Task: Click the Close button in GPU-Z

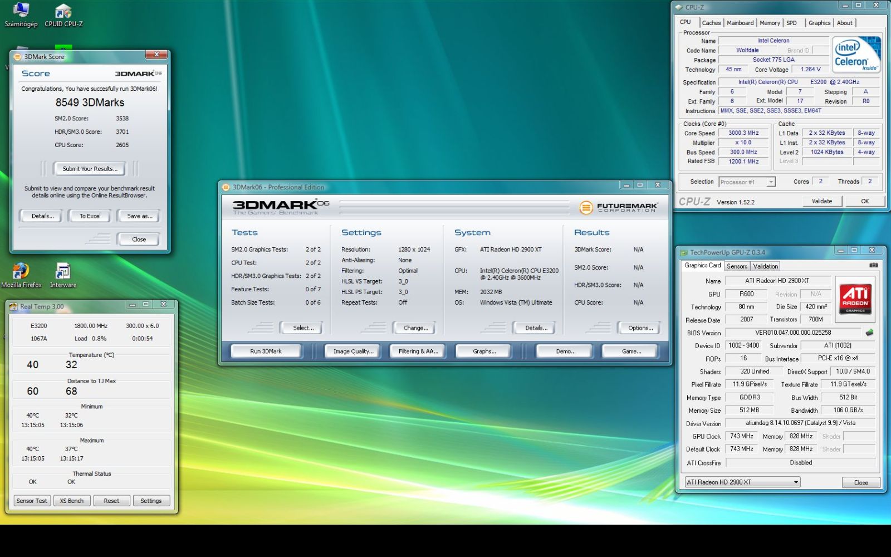Action: [x=861, y=483]
